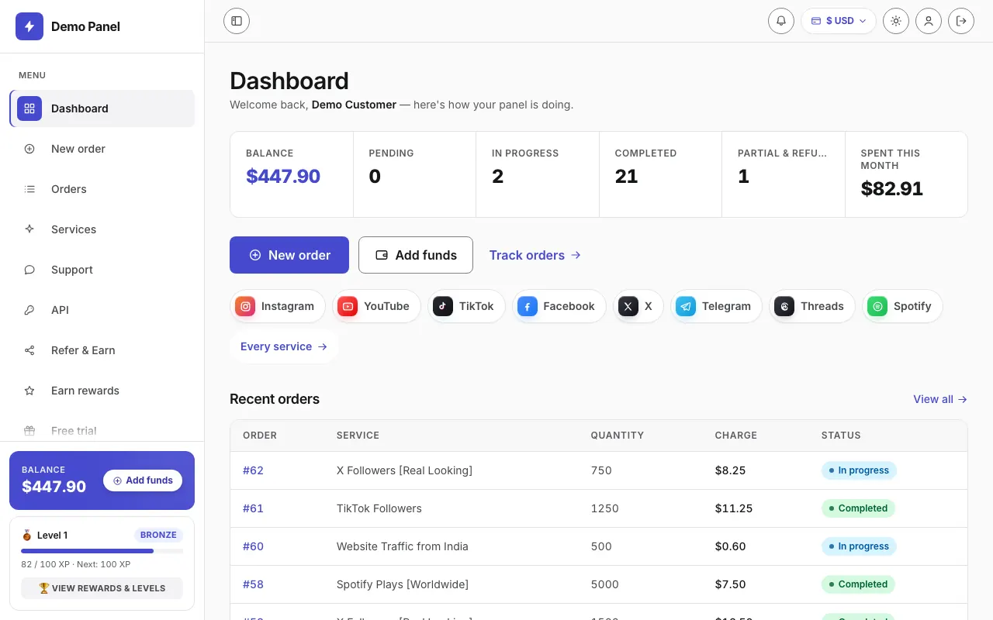This screenshot has width=993, height=620.
Task: Open the user profile icon
Action: tap(929, 21)
